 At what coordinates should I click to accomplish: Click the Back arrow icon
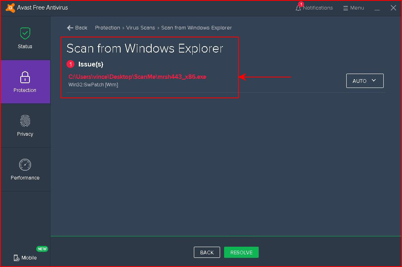(x=70, y=28)
